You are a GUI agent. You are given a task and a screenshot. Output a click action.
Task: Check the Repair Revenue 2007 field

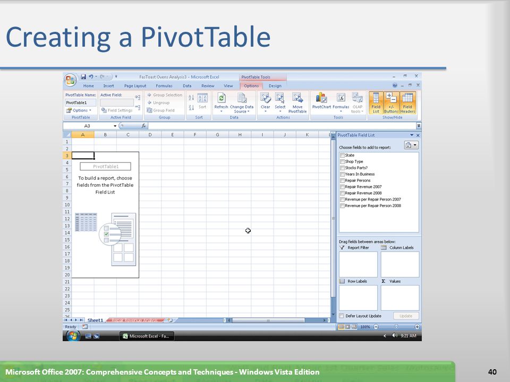point(342,187)
